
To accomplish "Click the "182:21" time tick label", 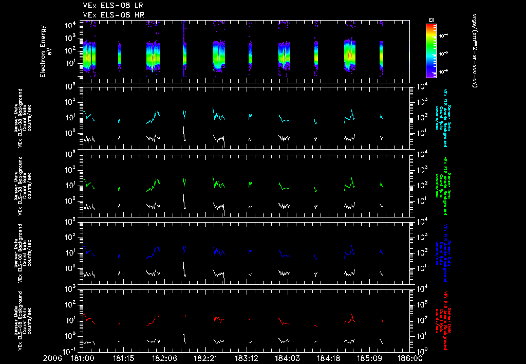I will (205, 359).
